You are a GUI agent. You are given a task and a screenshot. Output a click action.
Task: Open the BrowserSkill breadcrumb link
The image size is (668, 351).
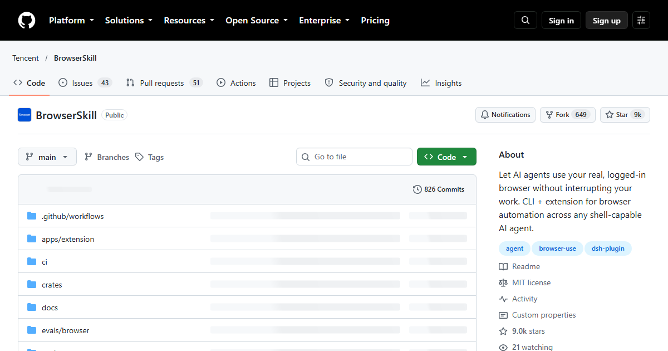75,58
